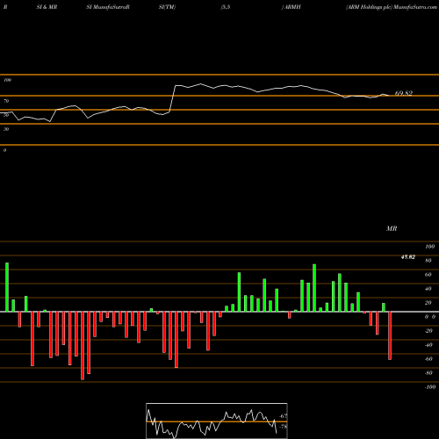Click the RSI axis label 30

[x=6, y=129]
